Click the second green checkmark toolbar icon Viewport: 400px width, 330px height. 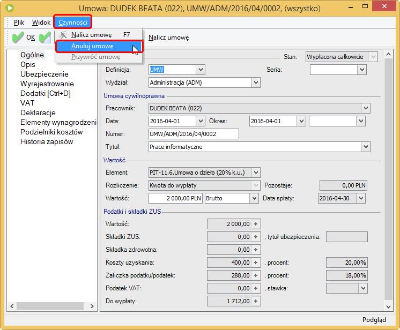[x=46, y=37]
